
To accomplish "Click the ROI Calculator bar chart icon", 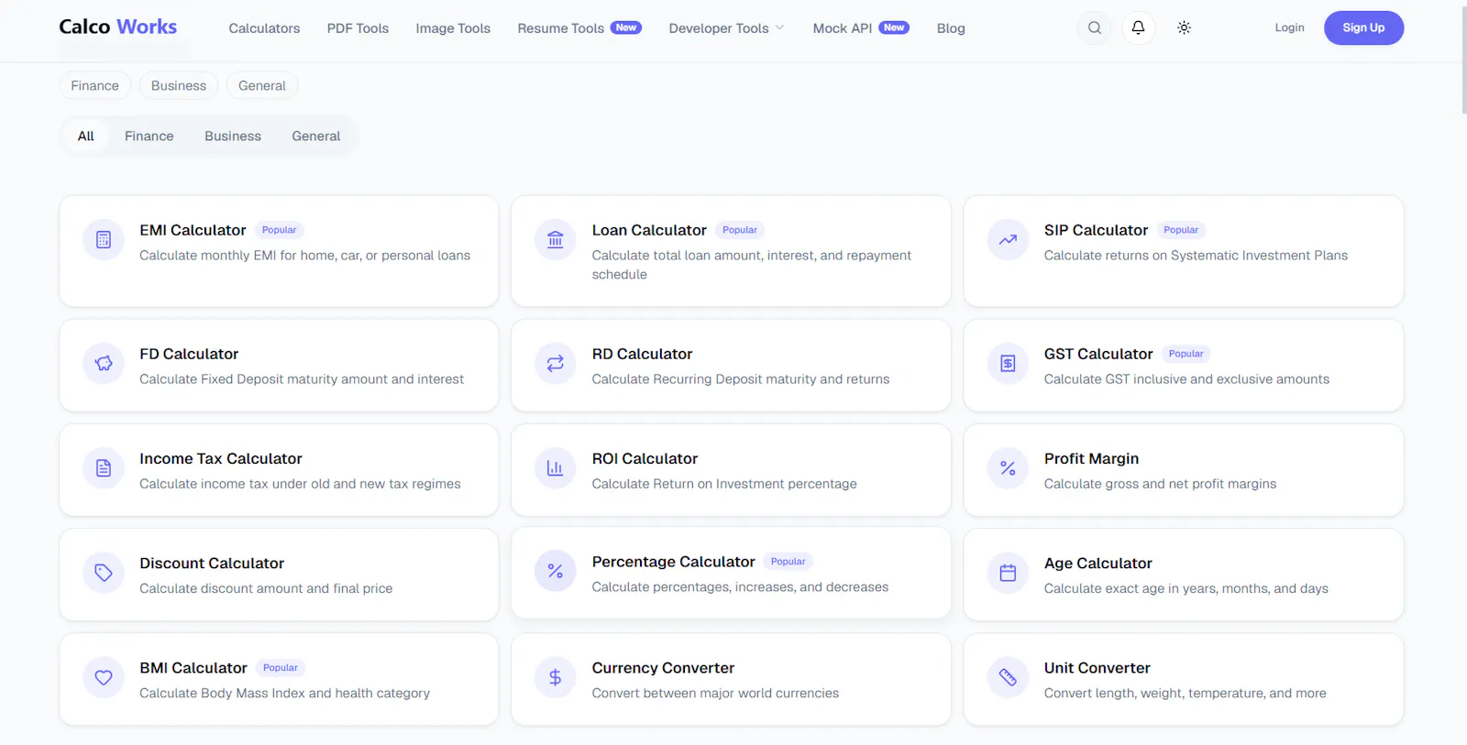I will 556,468.
